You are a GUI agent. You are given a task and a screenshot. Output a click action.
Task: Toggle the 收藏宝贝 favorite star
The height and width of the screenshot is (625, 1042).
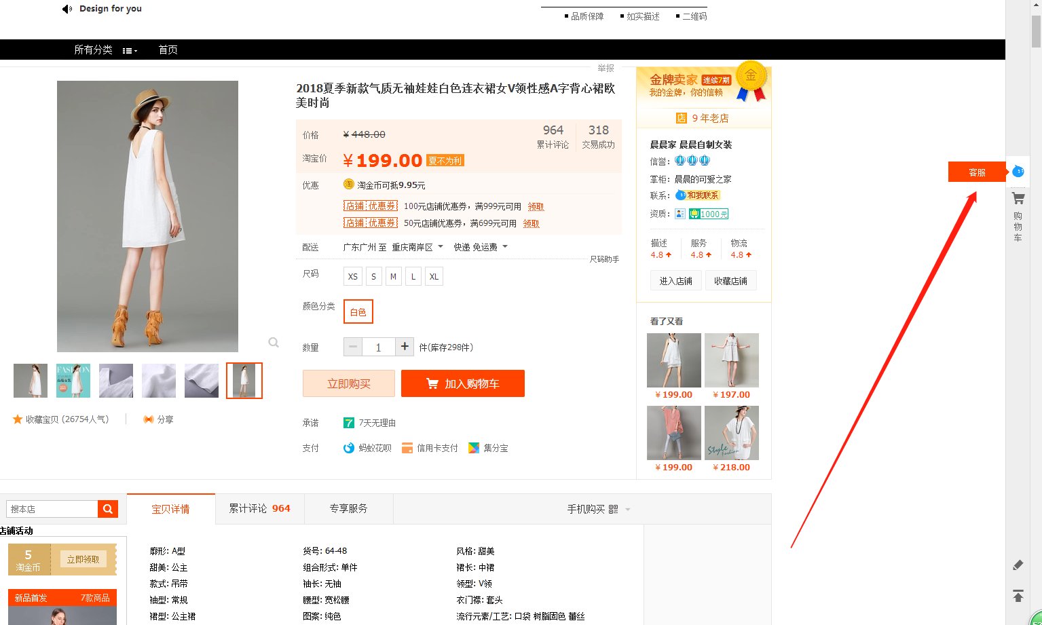(x=18, y=419)
